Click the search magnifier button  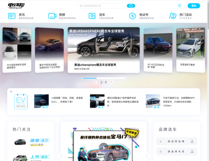tap(131, 6)
